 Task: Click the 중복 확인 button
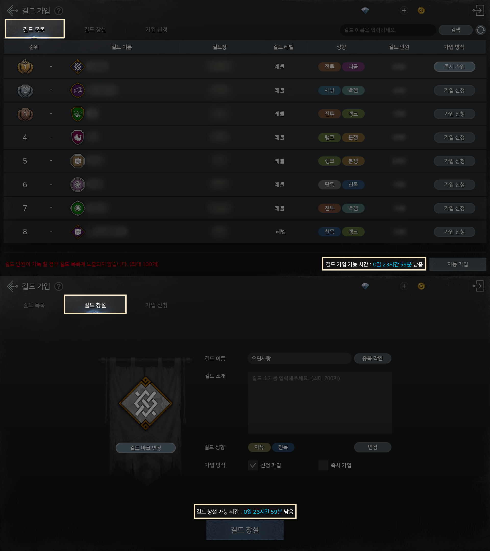[372, 358]
